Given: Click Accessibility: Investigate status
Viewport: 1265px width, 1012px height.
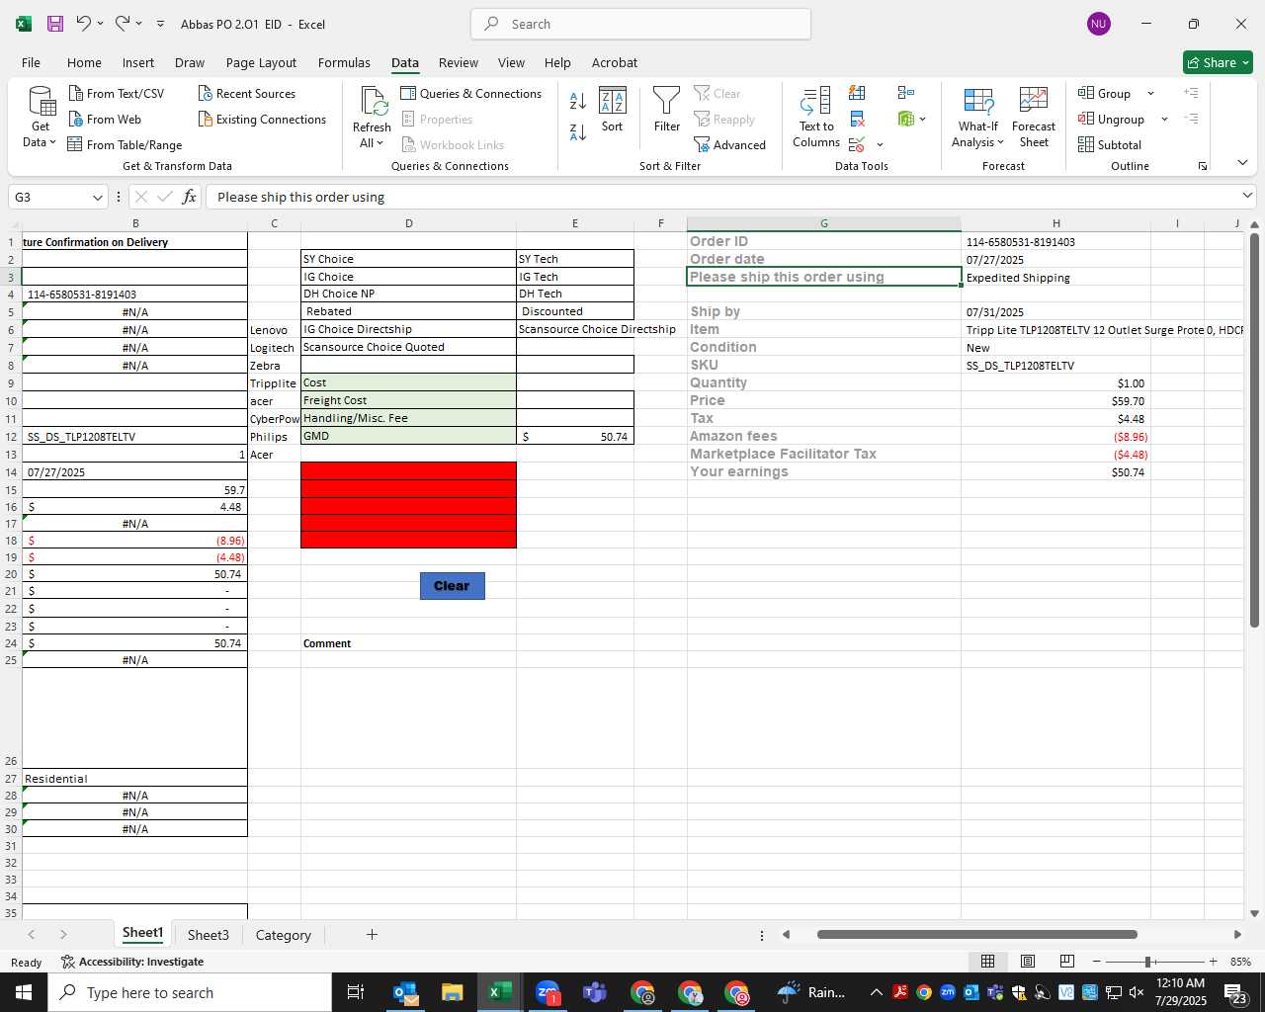Looking at the screenshot, I should (131, 962).
